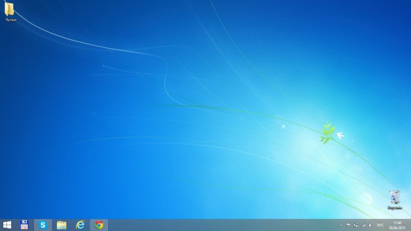Show hidden tray icons arrow
Screen dimensions: 411x231
341,225
